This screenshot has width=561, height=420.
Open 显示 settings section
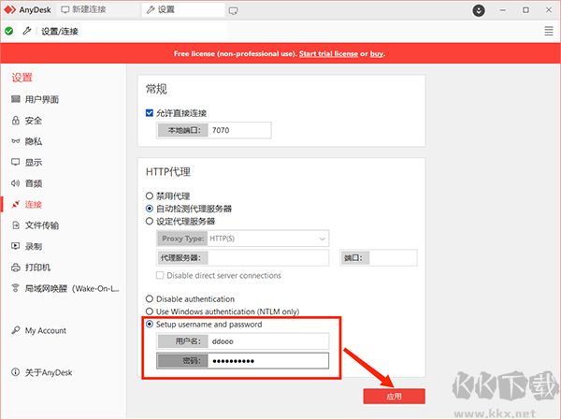click(x=34, y=162)
